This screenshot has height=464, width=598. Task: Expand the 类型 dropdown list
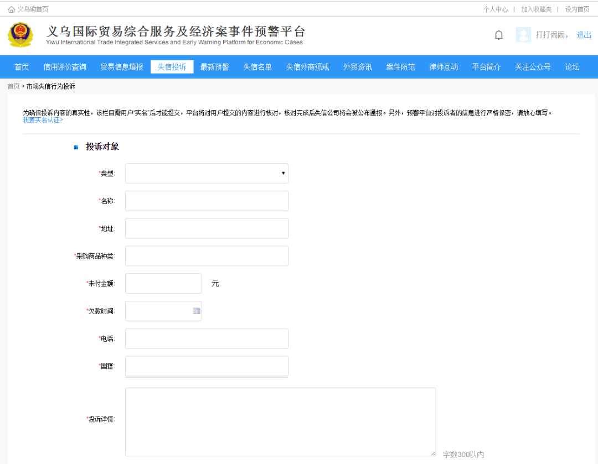tap(207, 173)
